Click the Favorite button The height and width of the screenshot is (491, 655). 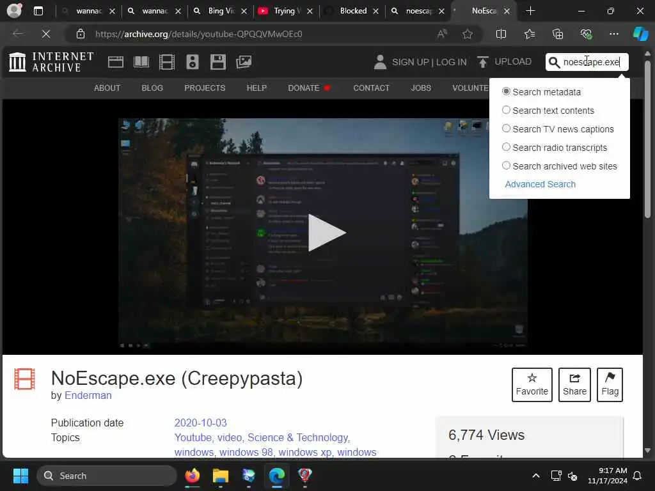coord(532,384)
